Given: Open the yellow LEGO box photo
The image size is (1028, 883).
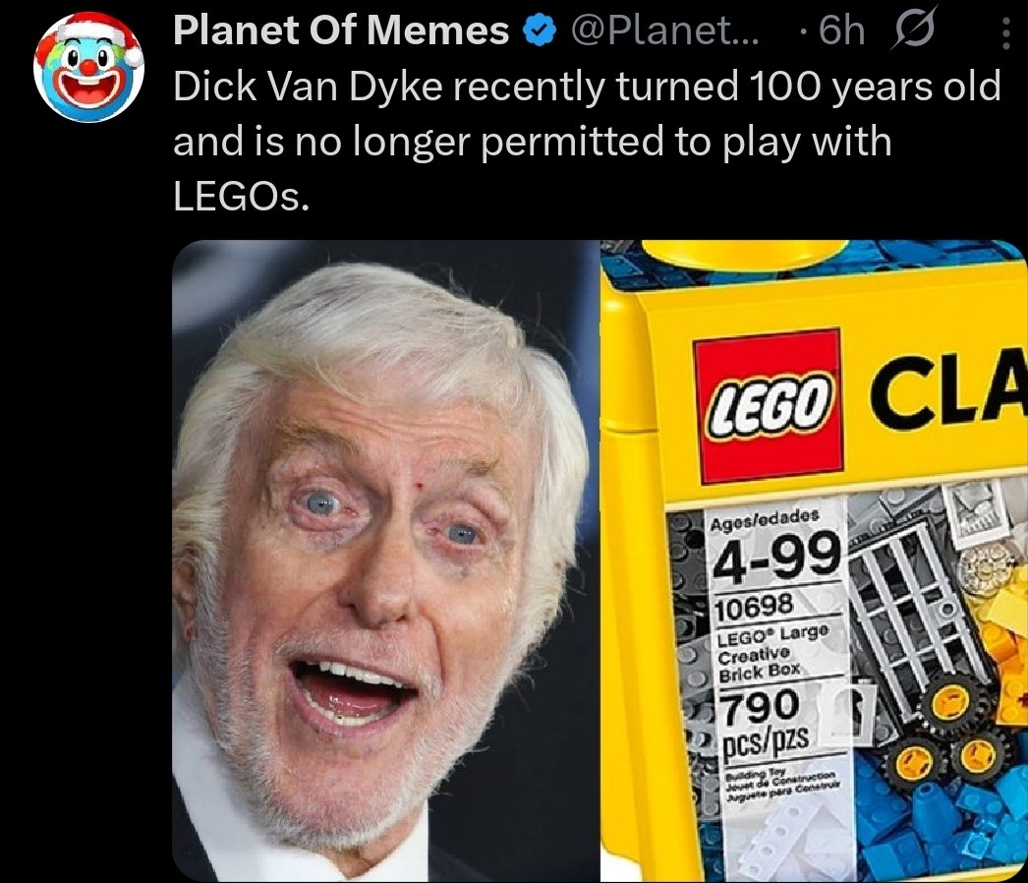Looking at the screenshot, I should click(x=815, y=560).
